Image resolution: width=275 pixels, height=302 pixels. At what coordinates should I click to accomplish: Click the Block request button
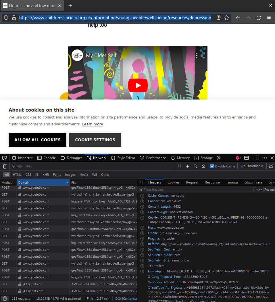pyautogui.click(x=258, y=189)
